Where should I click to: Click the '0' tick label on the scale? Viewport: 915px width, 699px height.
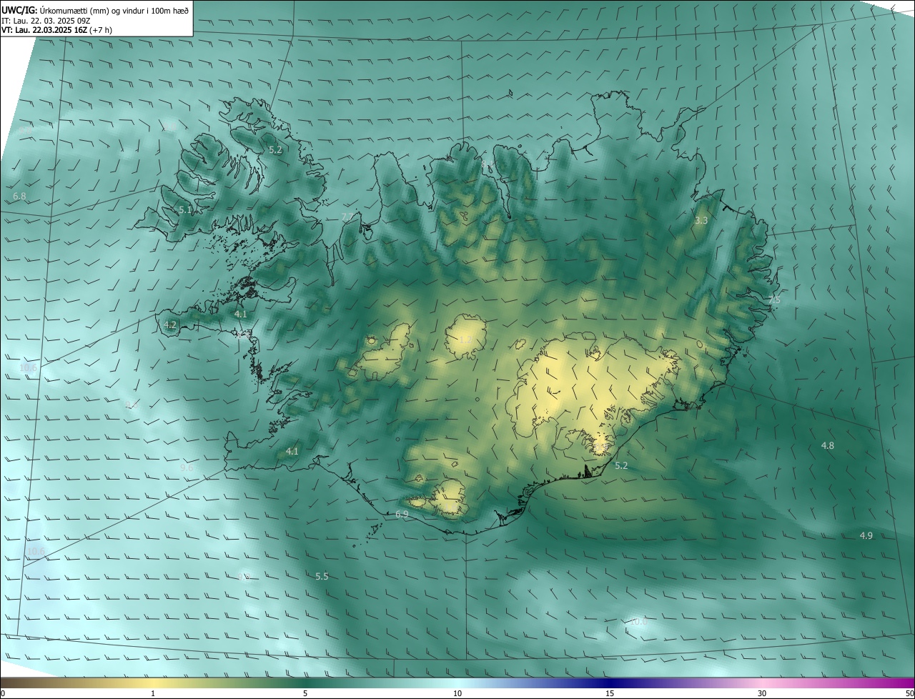[x=3, y=693]
